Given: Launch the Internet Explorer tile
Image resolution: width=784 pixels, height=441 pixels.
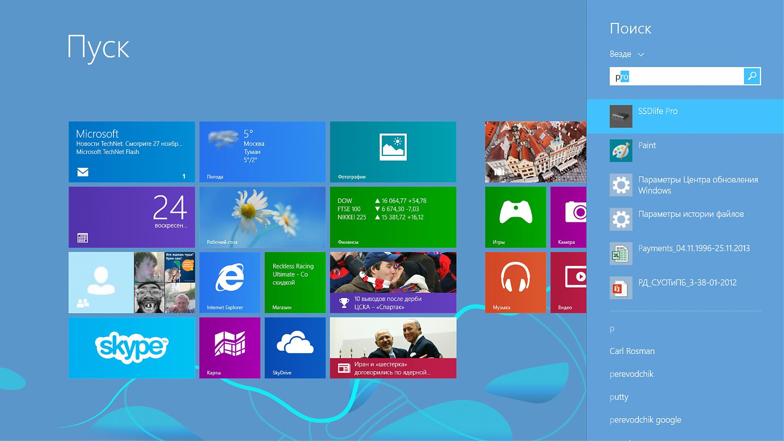Looking at the screenshot, I should (230, 282).
